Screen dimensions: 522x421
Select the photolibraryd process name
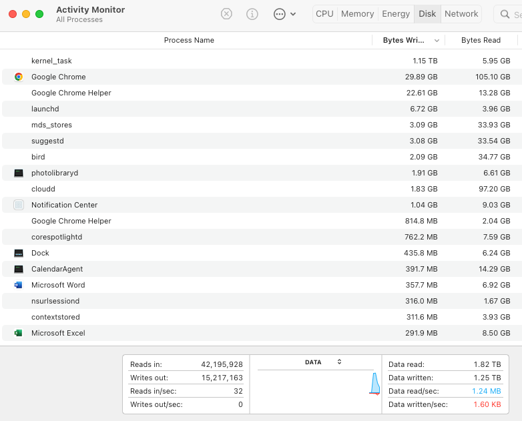coord(55,173)
